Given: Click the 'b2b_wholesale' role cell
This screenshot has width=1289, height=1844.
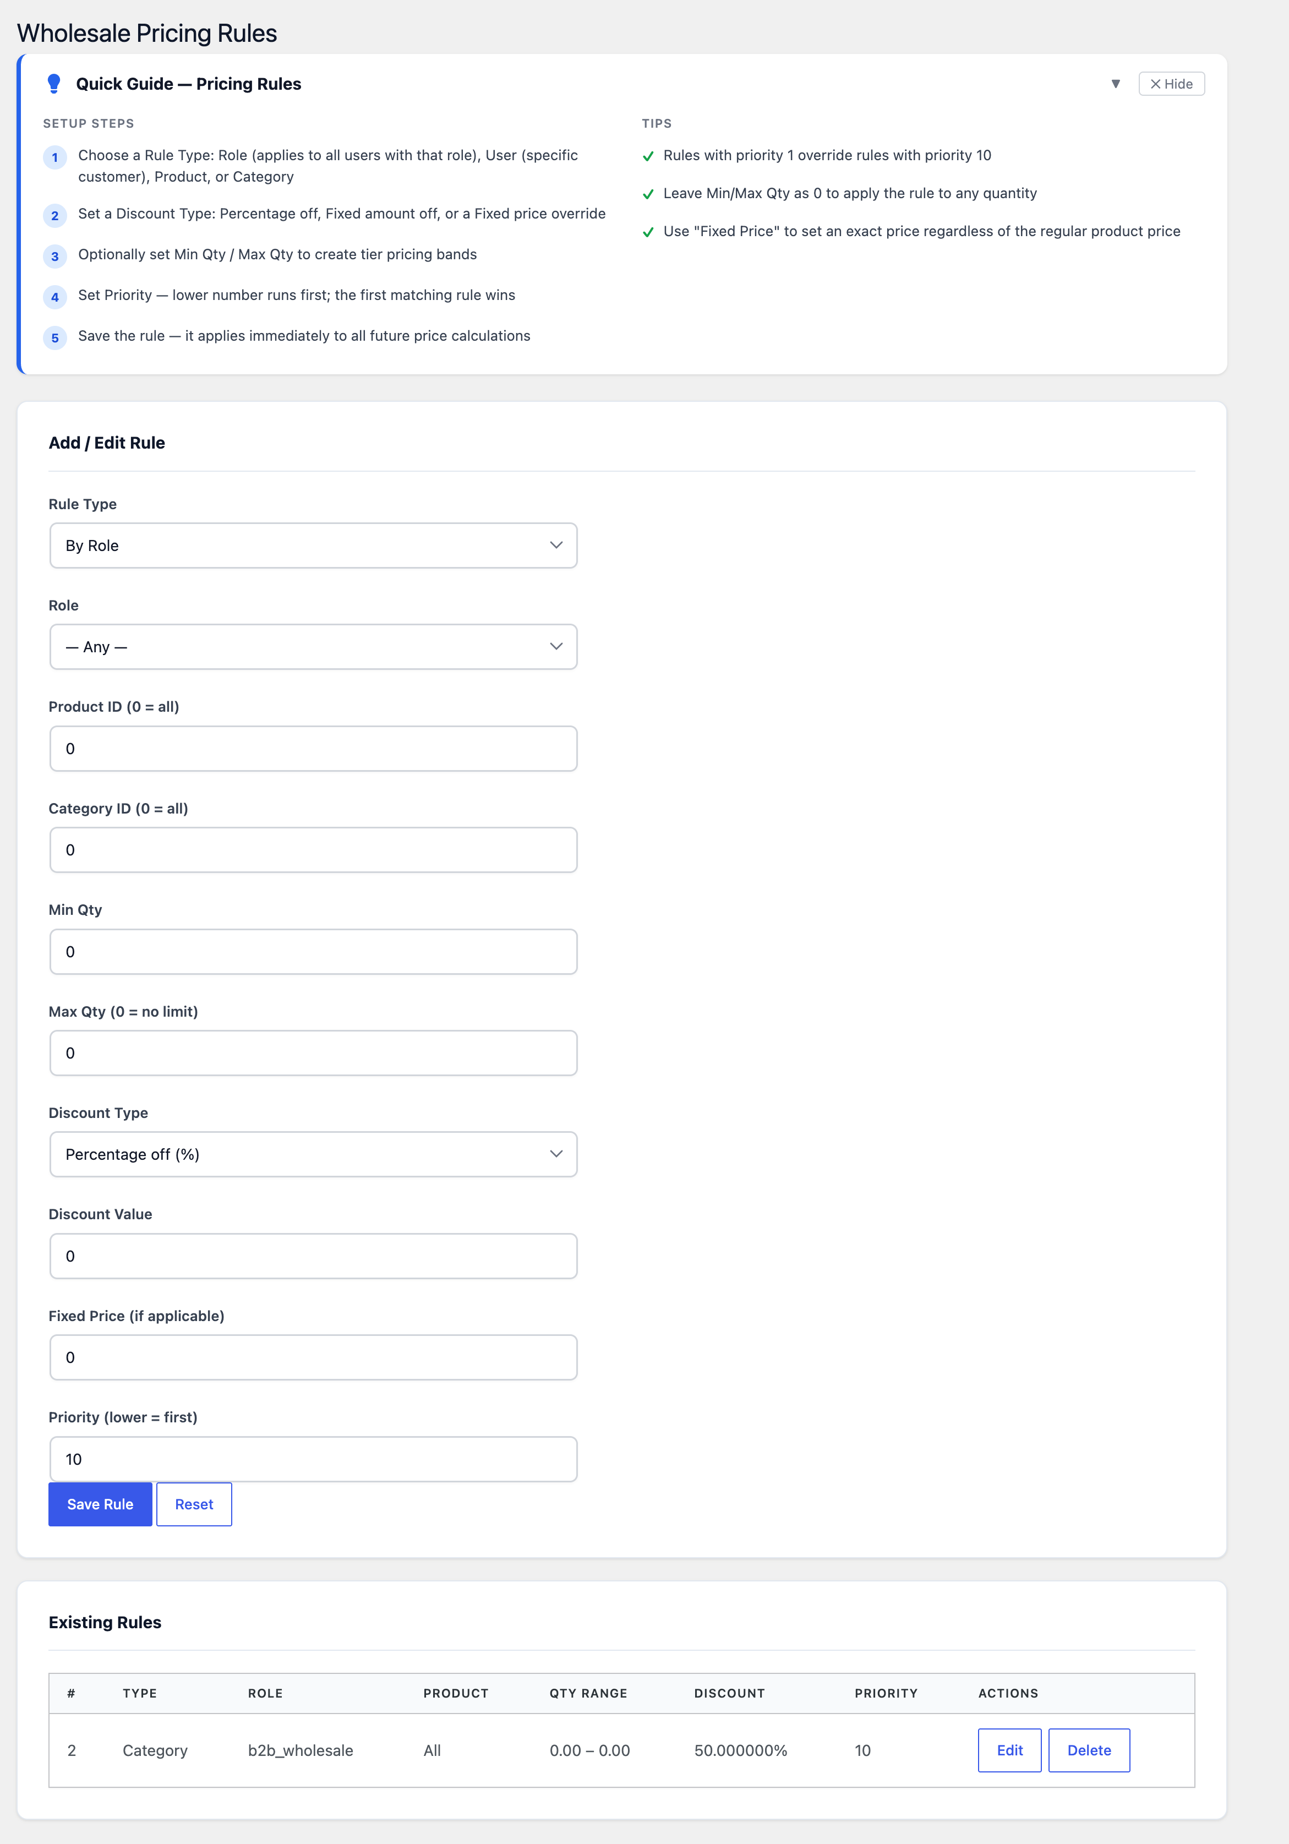Looking at the screenshot, I should pyautogui.click(x=301, y=1750).
